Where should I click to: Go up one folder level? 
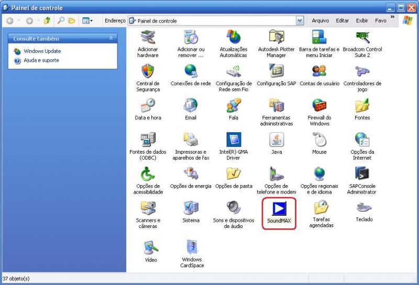click(x=47, y=20)
